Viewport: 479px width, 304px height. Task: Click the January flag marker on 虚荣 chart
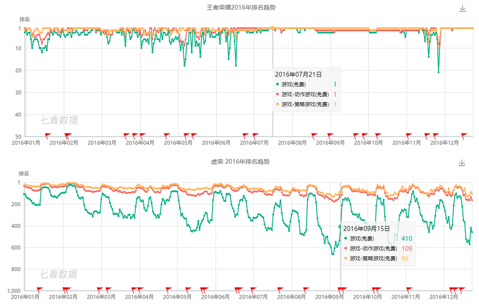pyautogui.click(x=40, y=290)
